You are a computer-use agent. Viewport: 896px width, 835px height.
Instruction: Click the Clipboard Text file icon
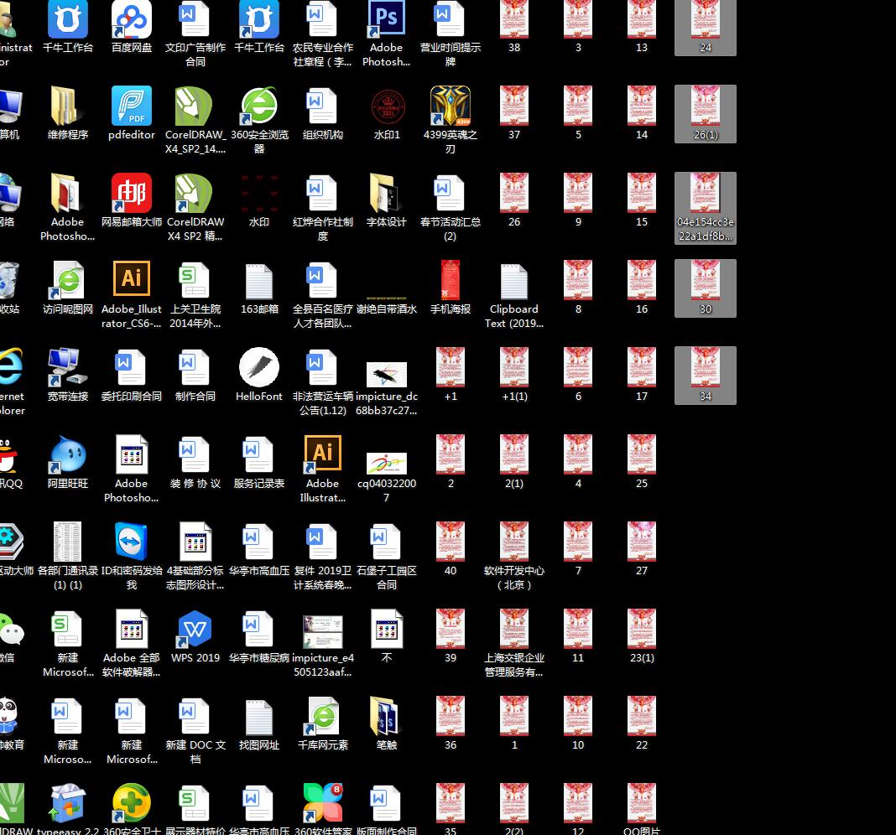(x=514, y=281)
